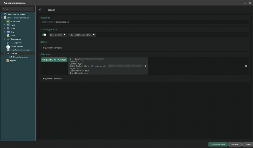Expand the Видео tree node

point(5,25)
